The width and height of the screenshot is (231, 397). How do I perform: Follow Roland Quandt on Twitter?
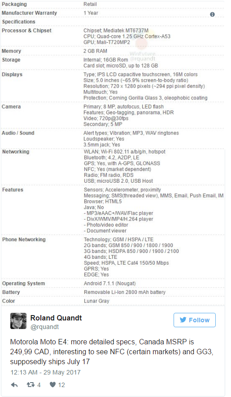point(194,320)
